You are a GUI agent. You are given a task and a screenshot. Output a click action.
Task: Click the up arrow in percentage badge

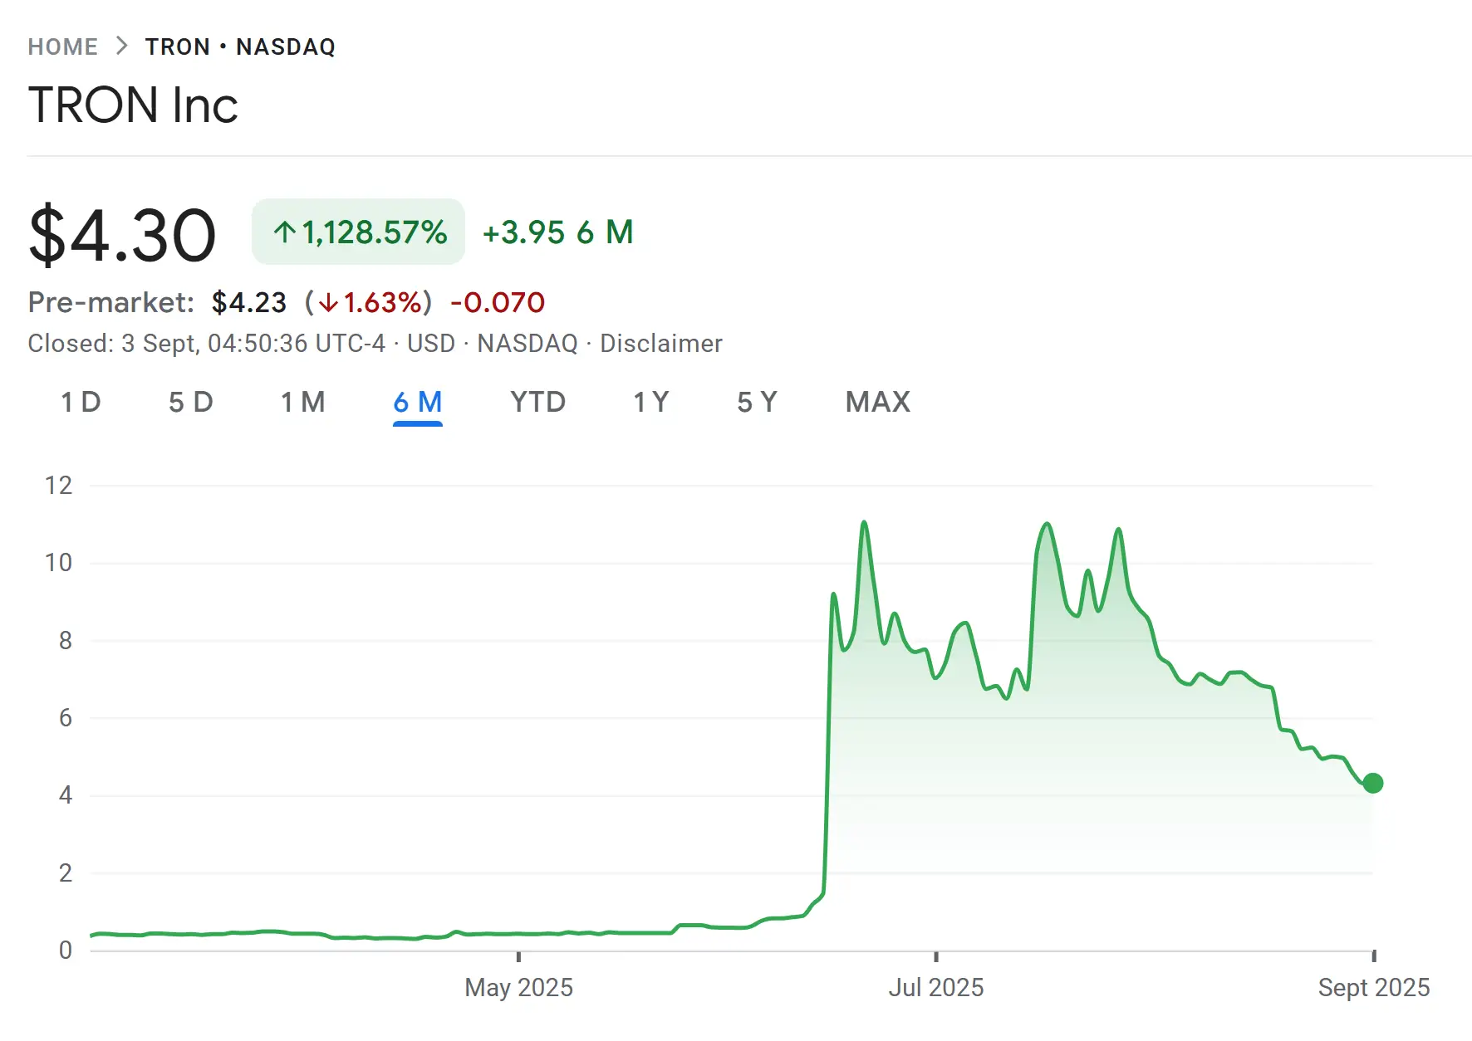[285, 232]
